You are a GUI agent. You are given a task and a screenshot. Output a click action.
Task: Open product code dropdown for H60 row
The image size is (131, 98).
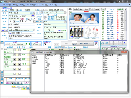tap(15, 50)
